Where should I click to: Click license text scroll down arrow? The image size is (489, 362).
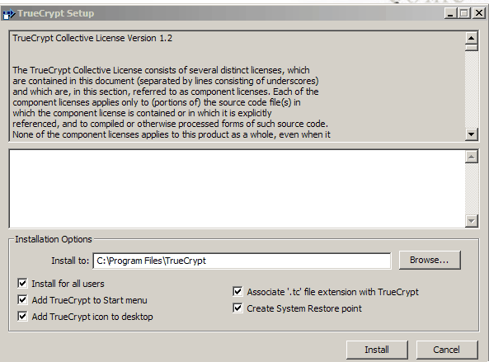(x=472, y=134)
